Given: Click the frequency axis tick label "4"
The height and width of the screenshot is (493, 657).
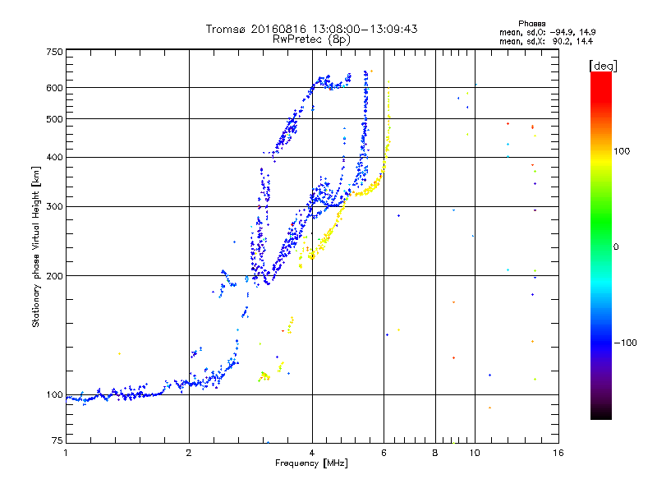Looking at the screenshot, I should pyautogui.click(x=312, y=453).
